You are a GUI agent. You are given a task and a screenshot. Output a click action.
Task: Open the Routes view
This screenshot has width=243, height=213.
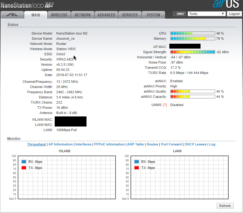pos(152,144)
